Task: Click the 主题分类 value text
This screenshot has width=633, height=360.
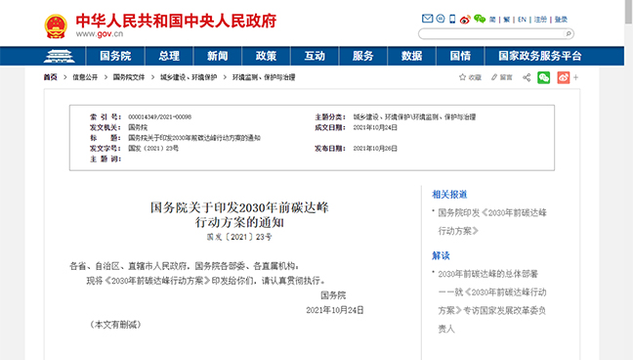Action: [x=414, y=116]
